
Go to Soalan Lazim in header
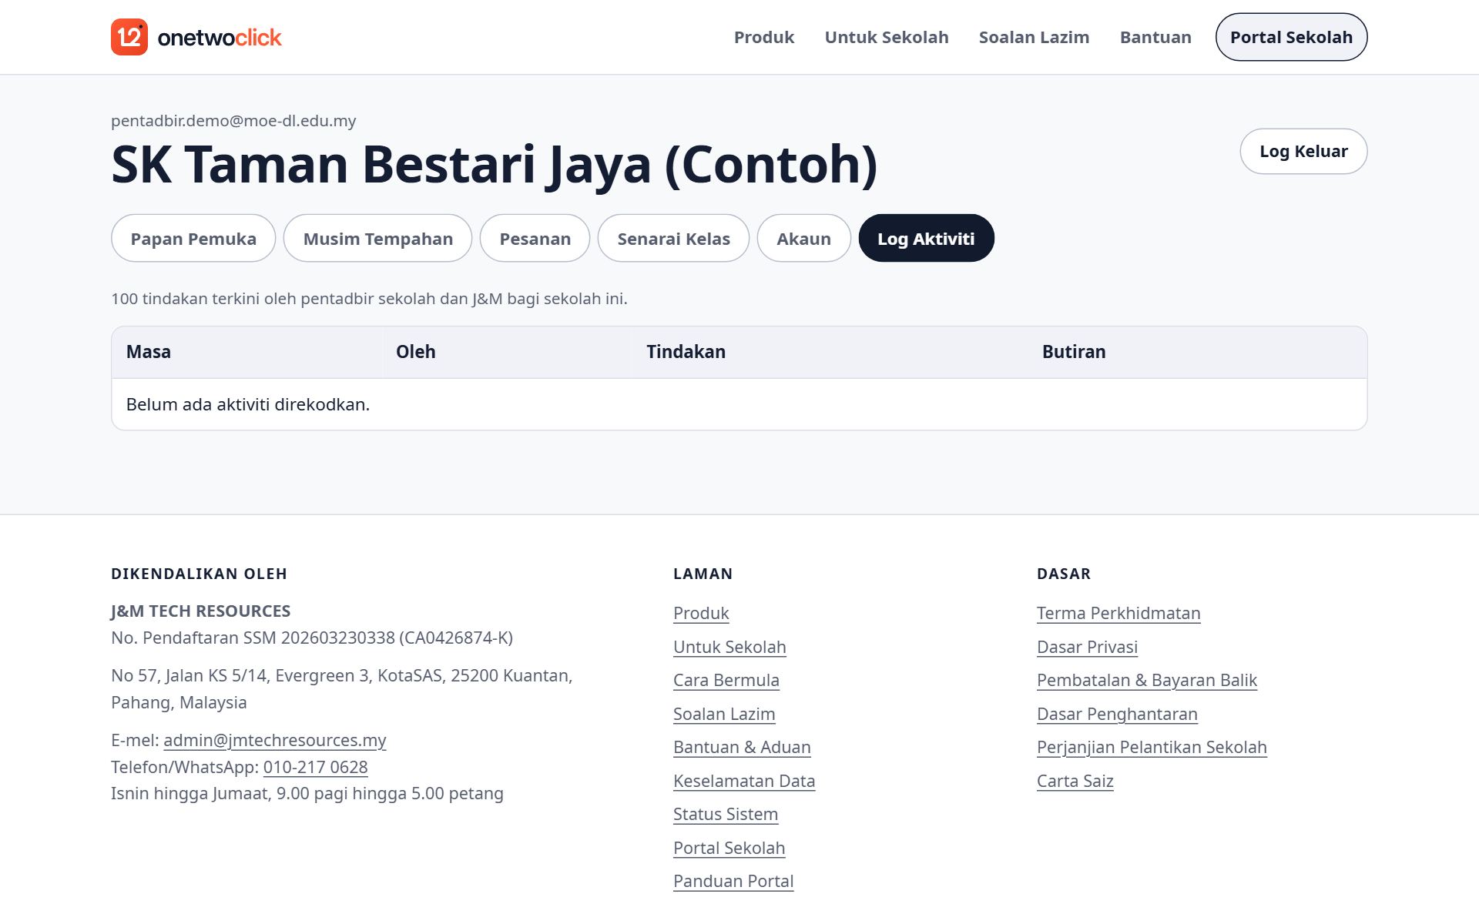point(1034,37)
